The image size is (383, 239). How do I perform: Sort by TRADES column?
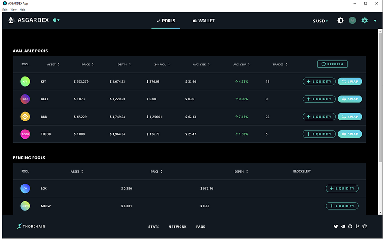280,65
